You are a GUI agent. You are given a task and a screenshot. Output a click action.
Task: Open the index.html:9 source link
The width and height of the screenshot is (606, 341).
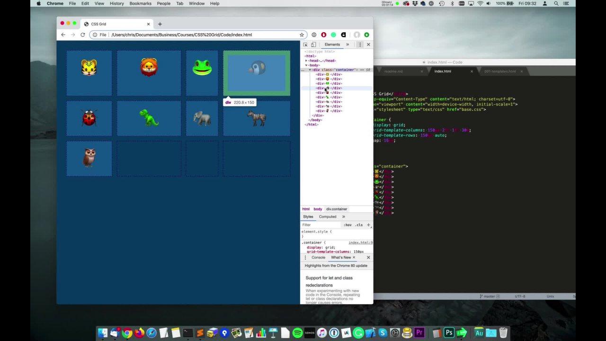pyautogui.click(x=361, y=242)
